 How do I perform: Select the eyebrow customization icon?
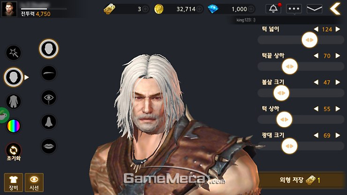[x=49, y=73]
